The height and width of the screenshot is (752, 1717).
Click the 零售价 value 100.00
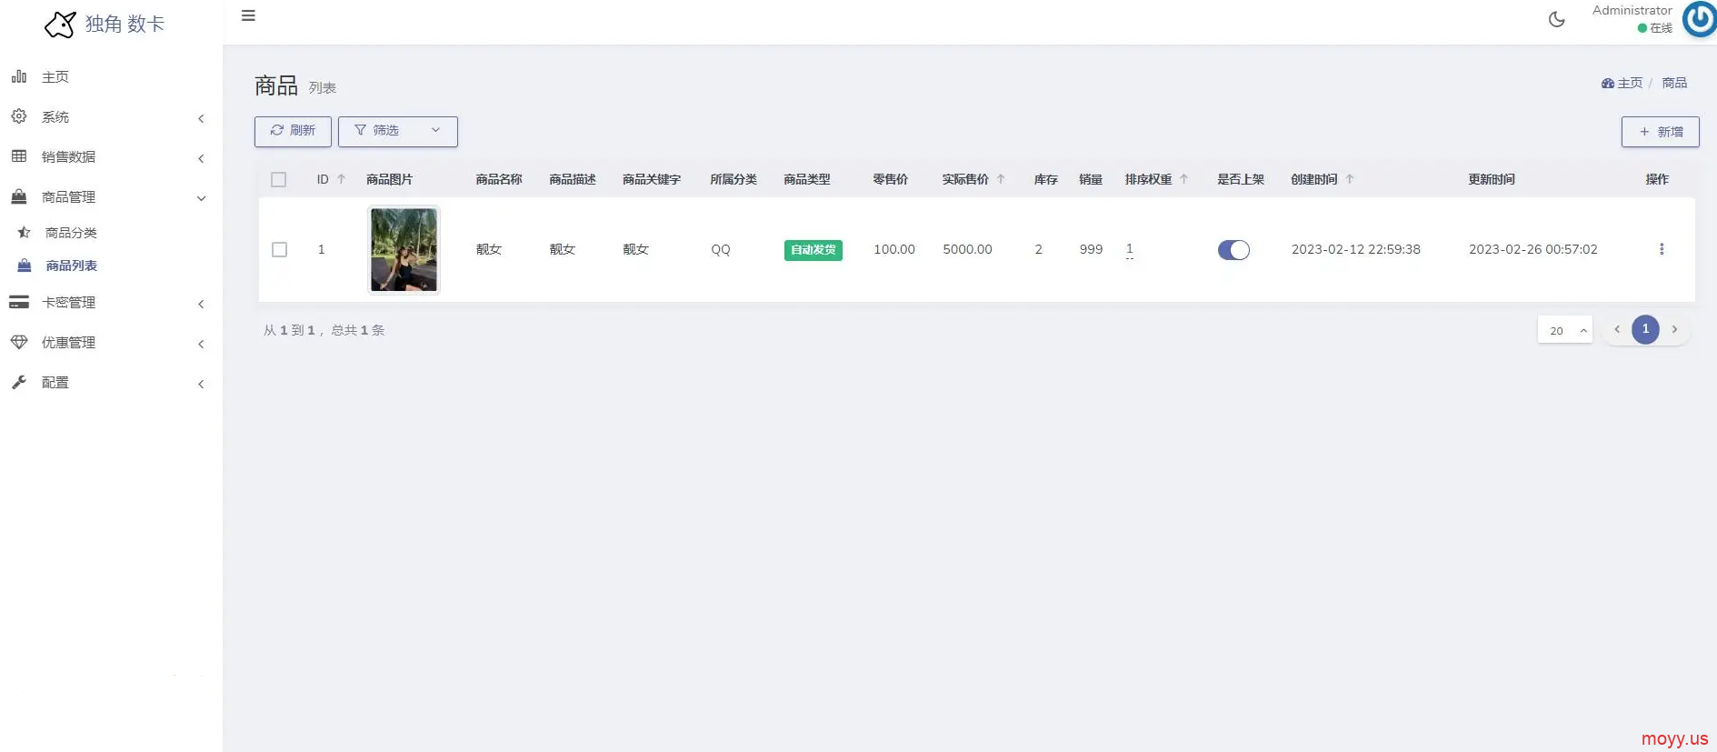894,249
